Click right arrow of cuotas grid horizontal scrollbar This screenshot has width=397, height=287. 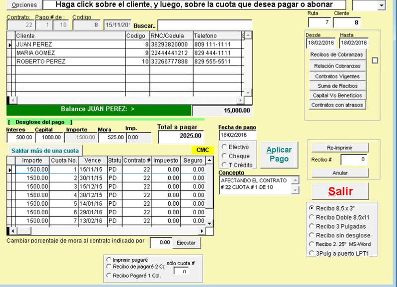click(x=202, y=231)
